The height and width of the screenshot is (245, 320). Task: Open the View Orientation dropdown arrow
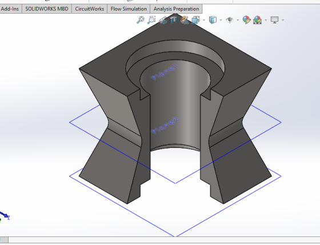coord(204,20)
